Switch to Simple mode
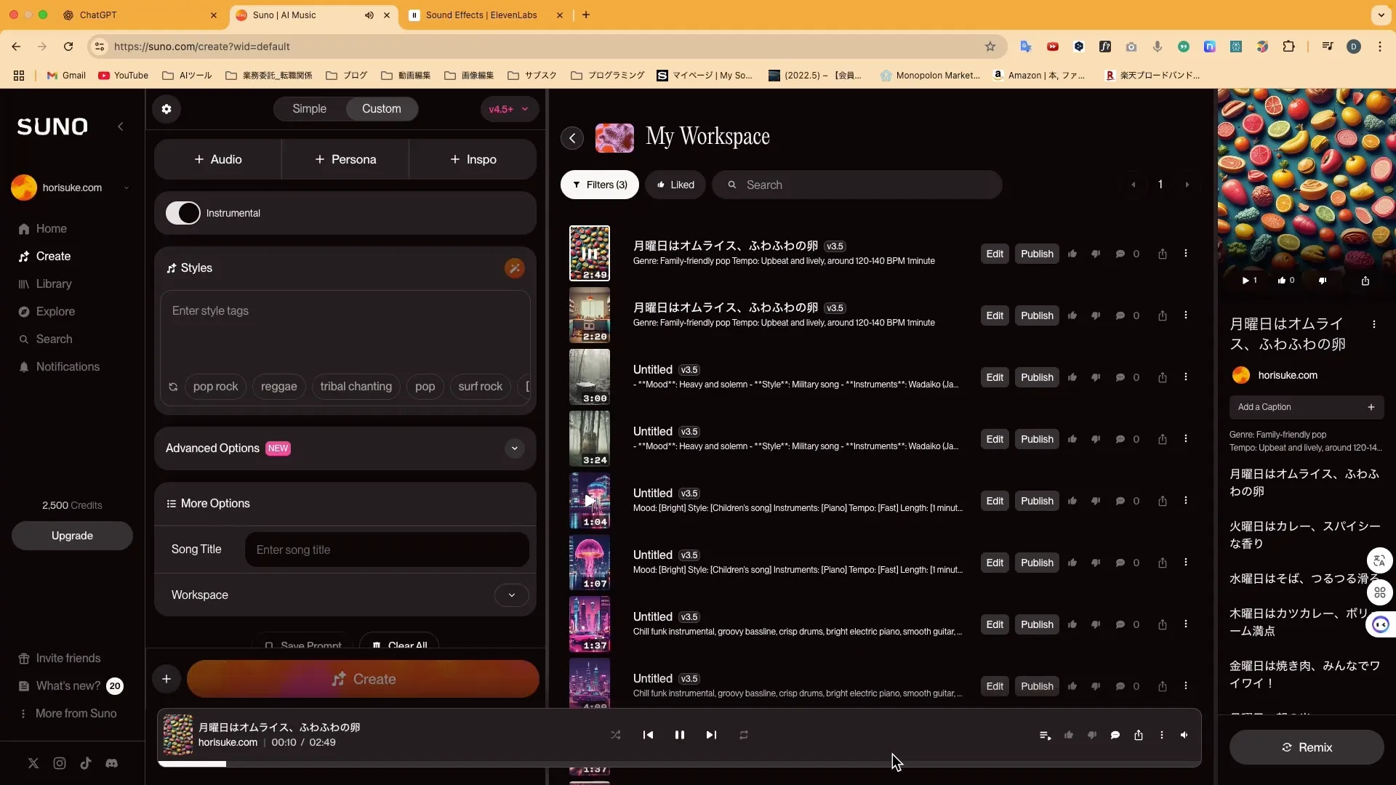Screen dimensions: 1396x785 click(309, 109)
